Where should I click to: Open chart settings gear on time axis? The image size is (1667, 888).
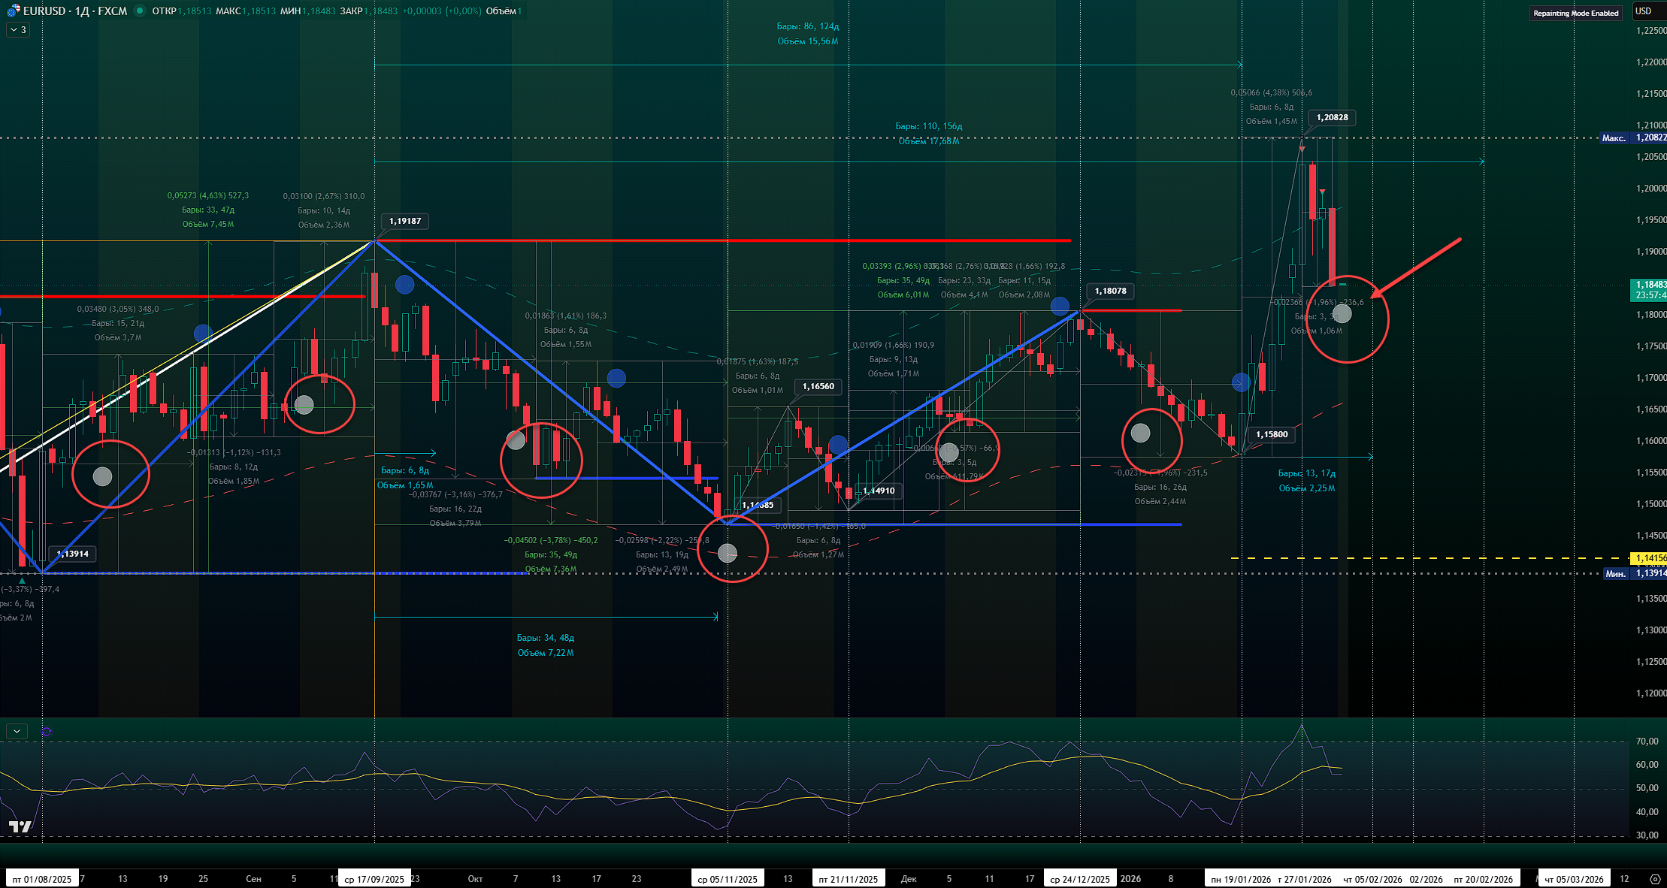point(1654,878)
